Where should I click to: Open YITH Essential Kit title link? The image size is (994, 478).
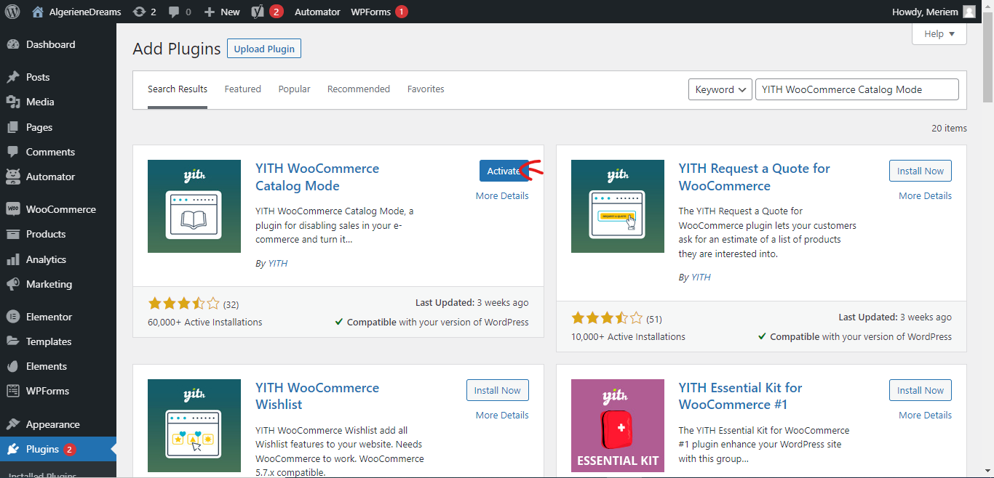(741, 396)
